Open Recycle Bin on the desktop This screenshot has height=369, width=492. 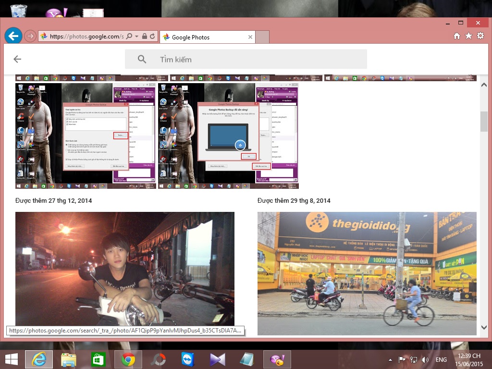[x=18, y=11]
